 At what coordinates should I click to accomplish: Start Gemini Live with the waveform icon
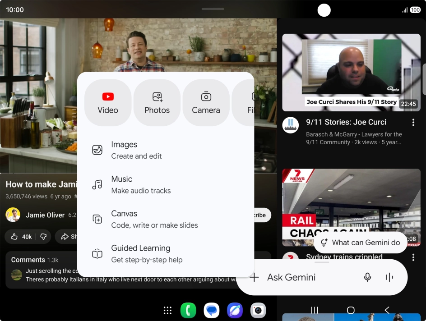click(389, 277)
